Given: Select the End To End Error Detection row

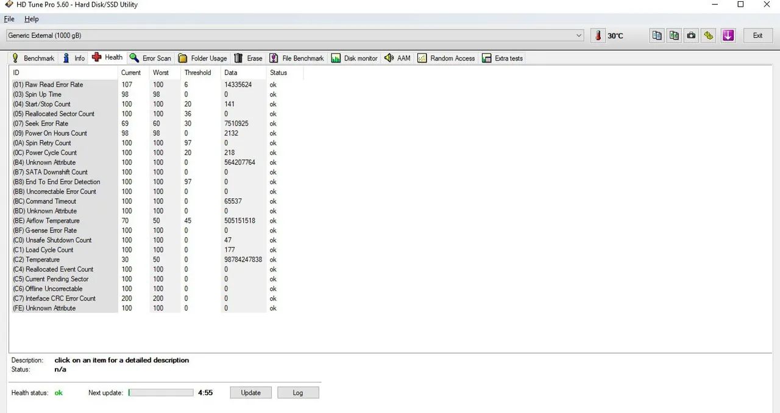Looking at the screenshot, I should coord(156,182).
